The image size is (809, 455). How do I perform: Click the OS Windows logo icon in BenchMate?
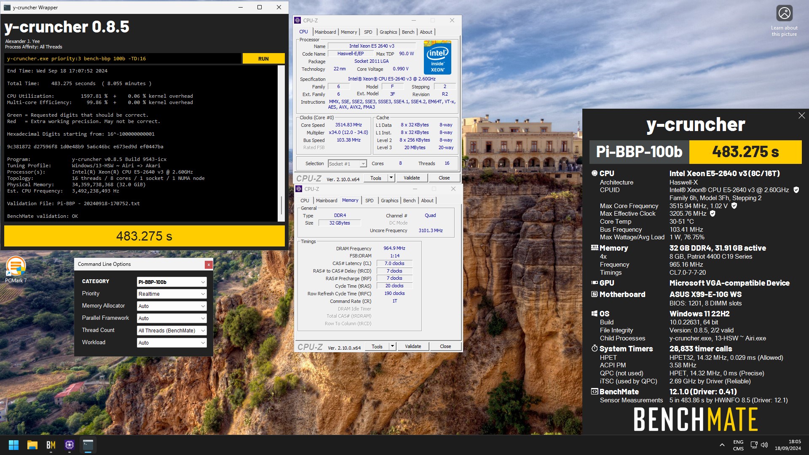tap(595, 313)
